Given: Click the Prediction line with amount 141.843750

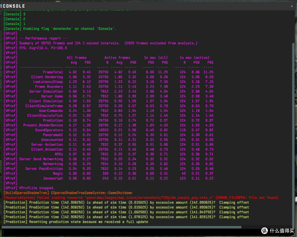Looking at the screenshot, I should coord(126,212).
